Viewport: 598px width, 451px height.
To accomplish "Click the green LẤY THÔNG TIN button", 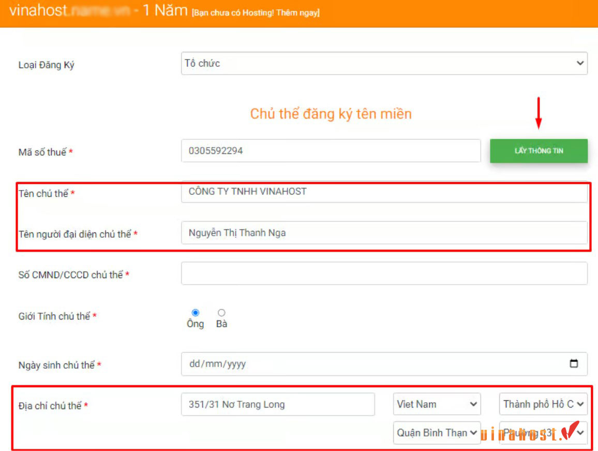I will (539, 151).
